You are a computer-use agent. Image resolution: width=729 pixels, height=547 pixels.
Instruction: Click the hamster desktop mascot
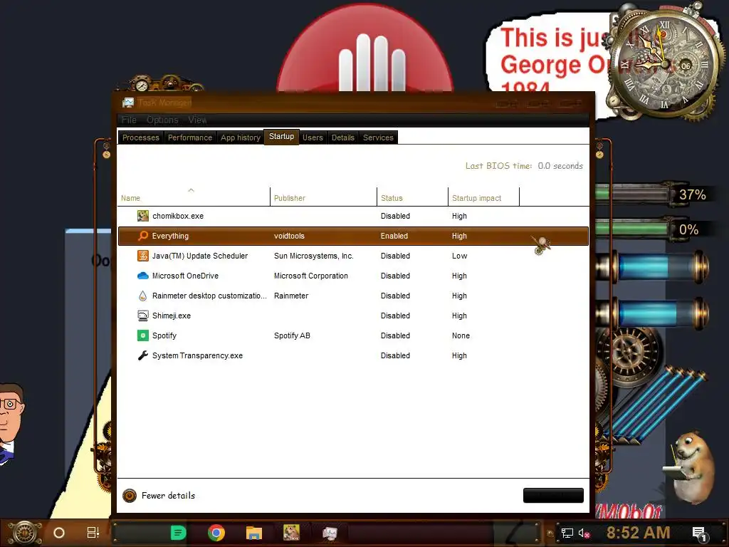coord(691,467)
